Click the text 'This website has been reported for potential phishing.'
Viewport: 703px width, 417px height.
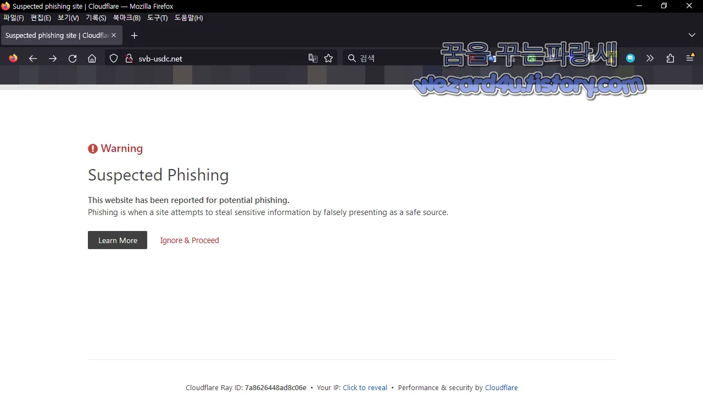pos(188,200)
